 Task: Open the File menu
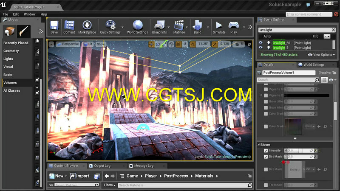coord(5,14)
